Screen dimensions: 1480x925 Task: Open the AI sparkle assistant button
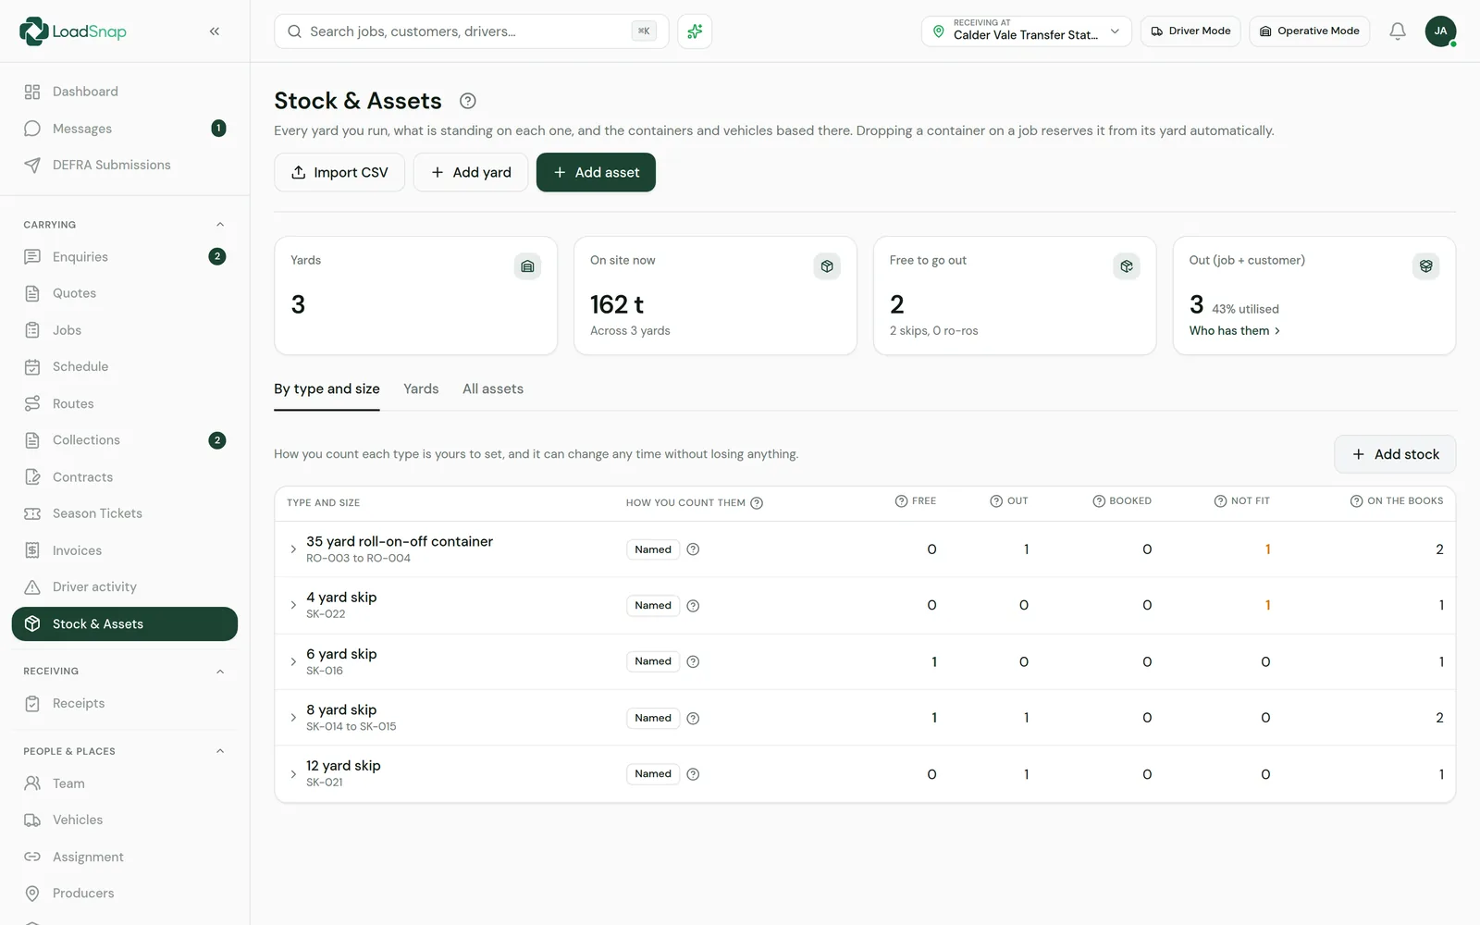[x=695, y=31]
